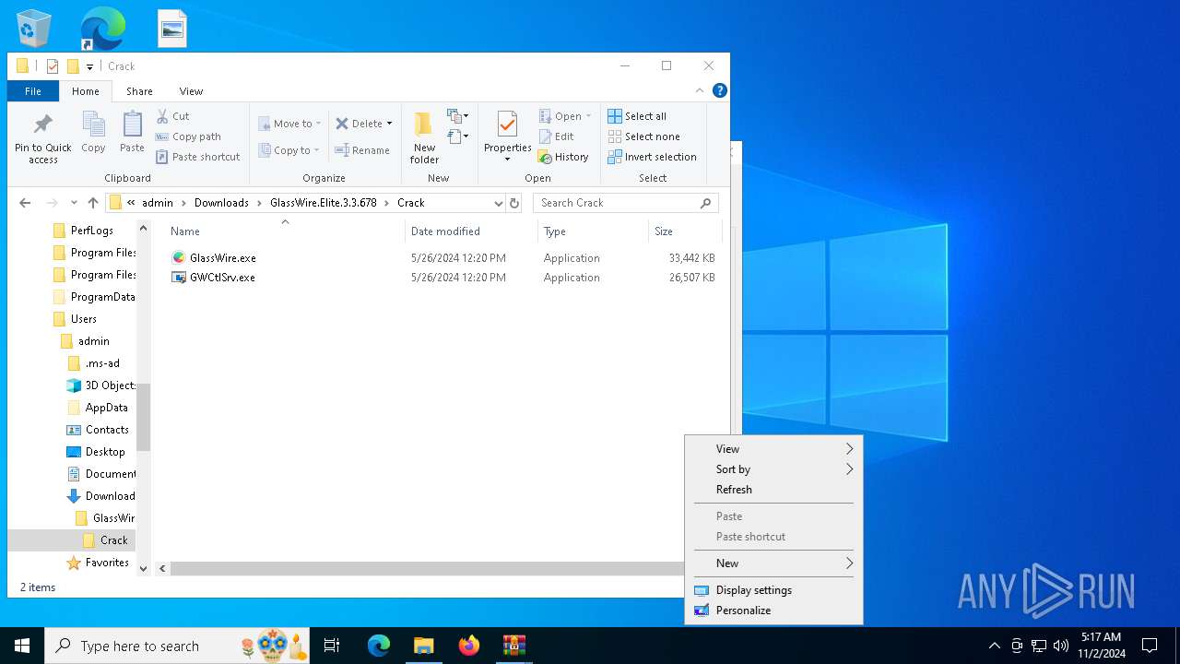Open the File tab
Screen dimensions: 1180x664
coord(33,91)
